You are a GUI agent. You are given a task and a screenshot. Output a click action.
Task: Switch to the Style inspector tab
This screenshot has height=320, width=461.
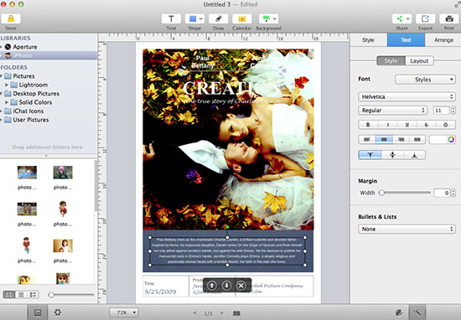[x=368, y=40]
